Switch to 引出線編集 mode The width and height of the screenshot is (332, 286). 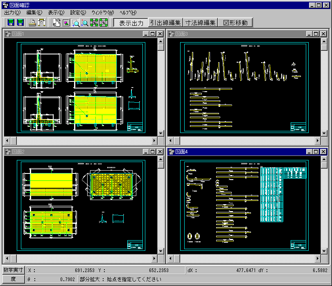(x=165, y=23)
